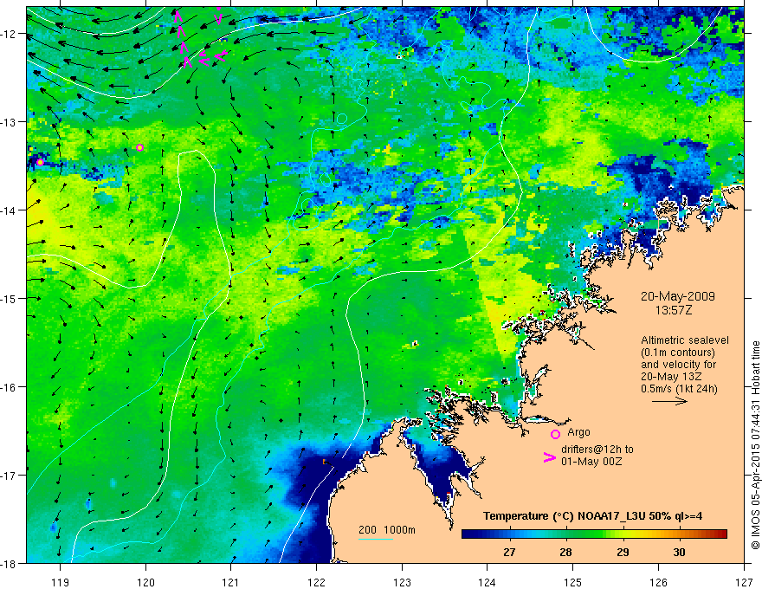This screenshot has width=762, height=589.
Task: Click latitude axis label -16
Action: (x=10, y=387)
